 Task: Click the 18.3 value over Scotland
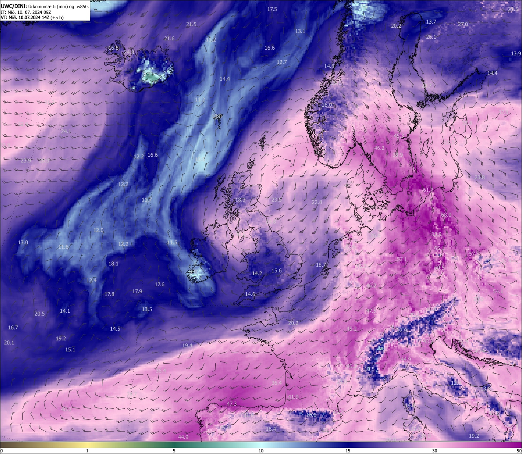click(241, 200)
